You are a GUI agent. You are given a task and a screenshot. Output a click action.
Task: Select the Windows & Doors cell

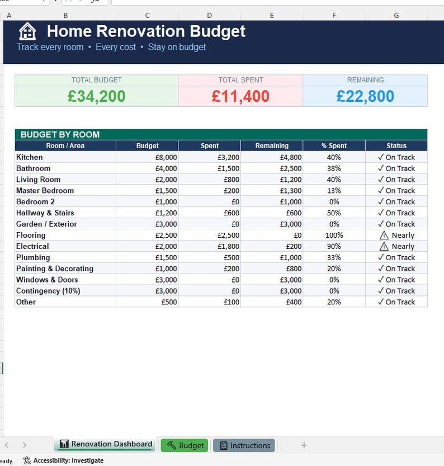coord(65,280)
